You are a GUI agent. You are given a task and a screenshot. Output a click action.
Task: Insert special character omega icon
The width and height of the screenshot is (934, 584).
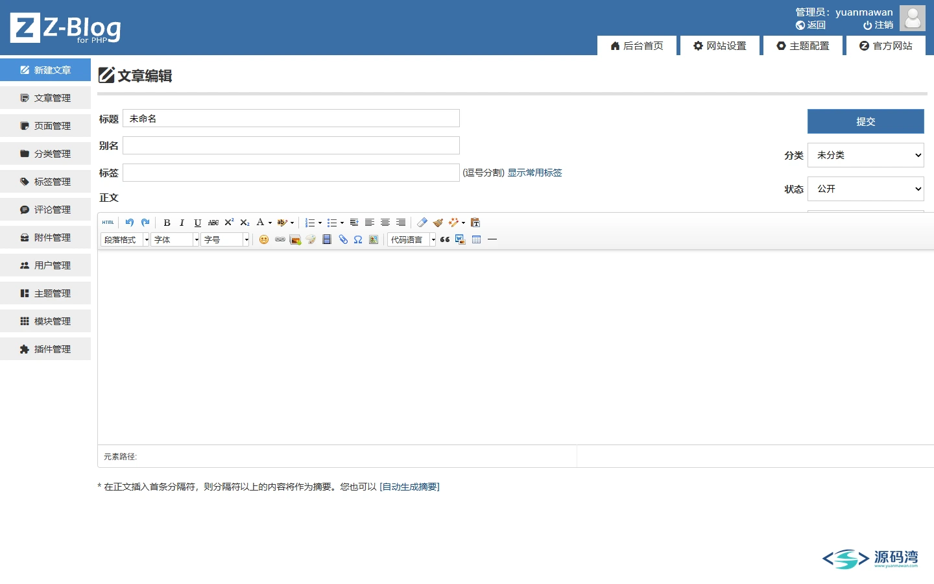pyautogui.click(x=358, y=239)
